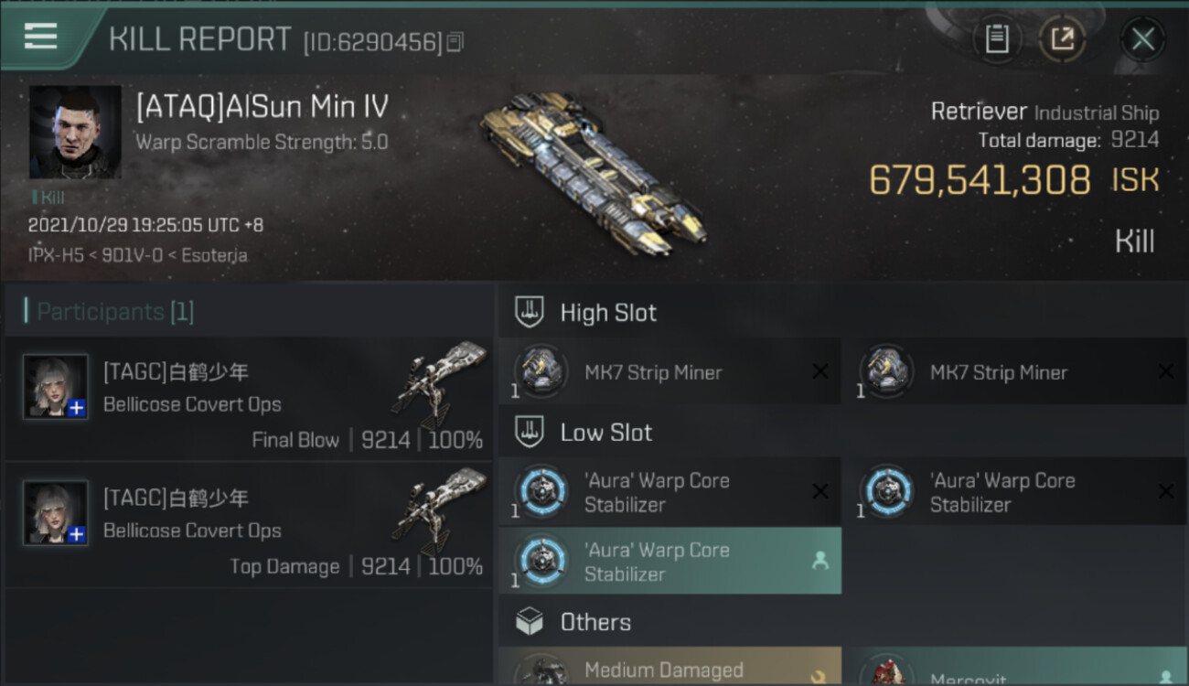Click the Others section header
The height and width of the screenshot is (686, 1189).
(x=594, y=622)
